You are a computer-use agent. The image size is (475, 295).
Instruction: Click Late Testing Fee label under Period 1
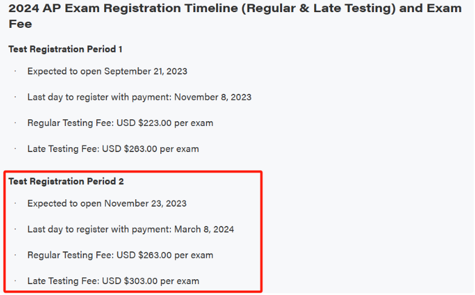(x=64, y=149)
